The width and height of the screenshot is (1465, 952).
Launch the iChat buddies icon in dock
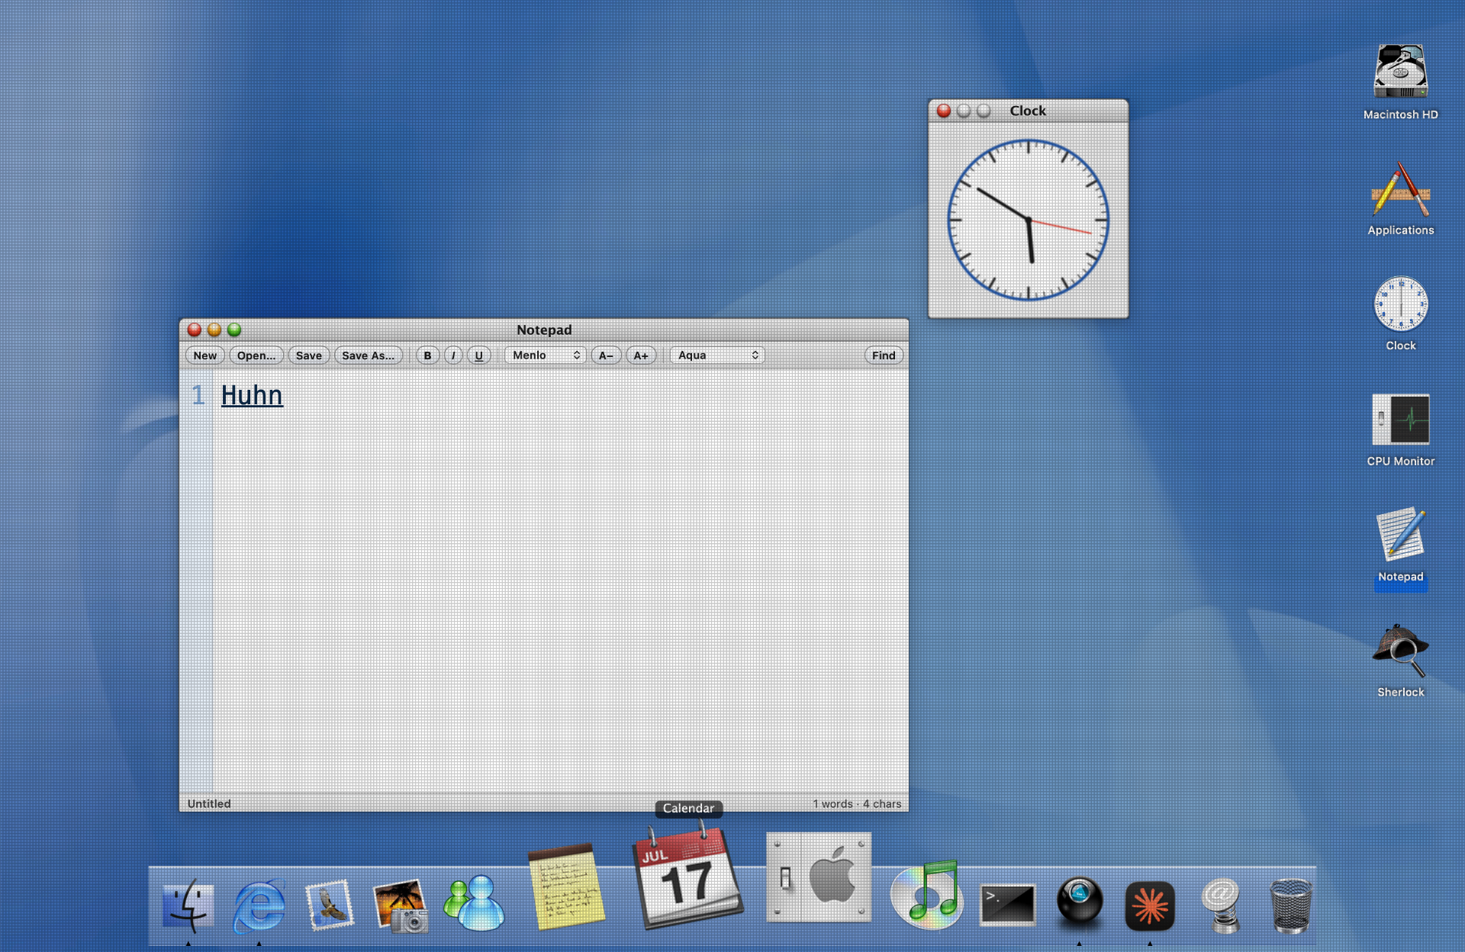(x=473, y=904)
